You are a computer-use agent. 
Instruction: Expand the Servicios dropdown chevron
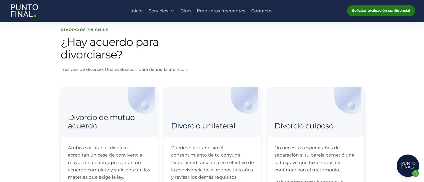[172, 11]
